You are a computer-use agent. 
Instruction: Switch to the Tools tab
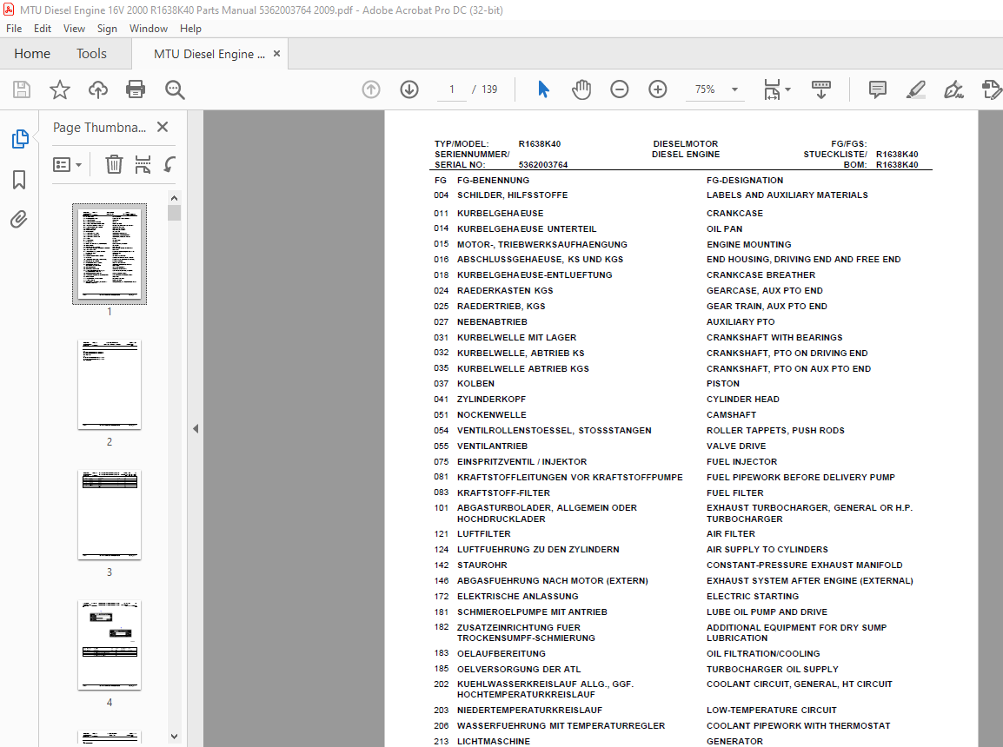click(91, 54)
